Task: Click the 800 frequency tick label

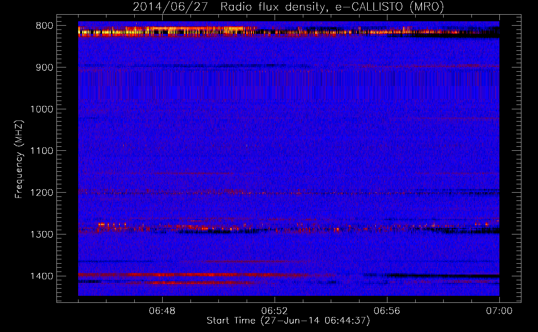Action: tap(45, 26)
